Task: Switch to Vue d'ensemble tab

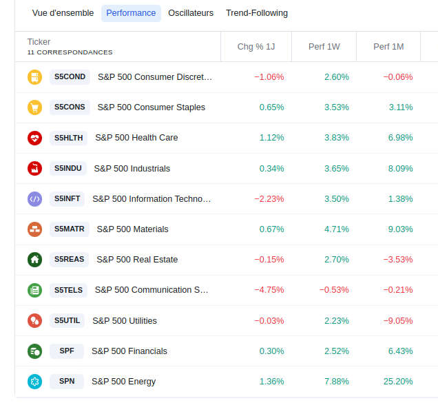Action: (x=63, y=13)
